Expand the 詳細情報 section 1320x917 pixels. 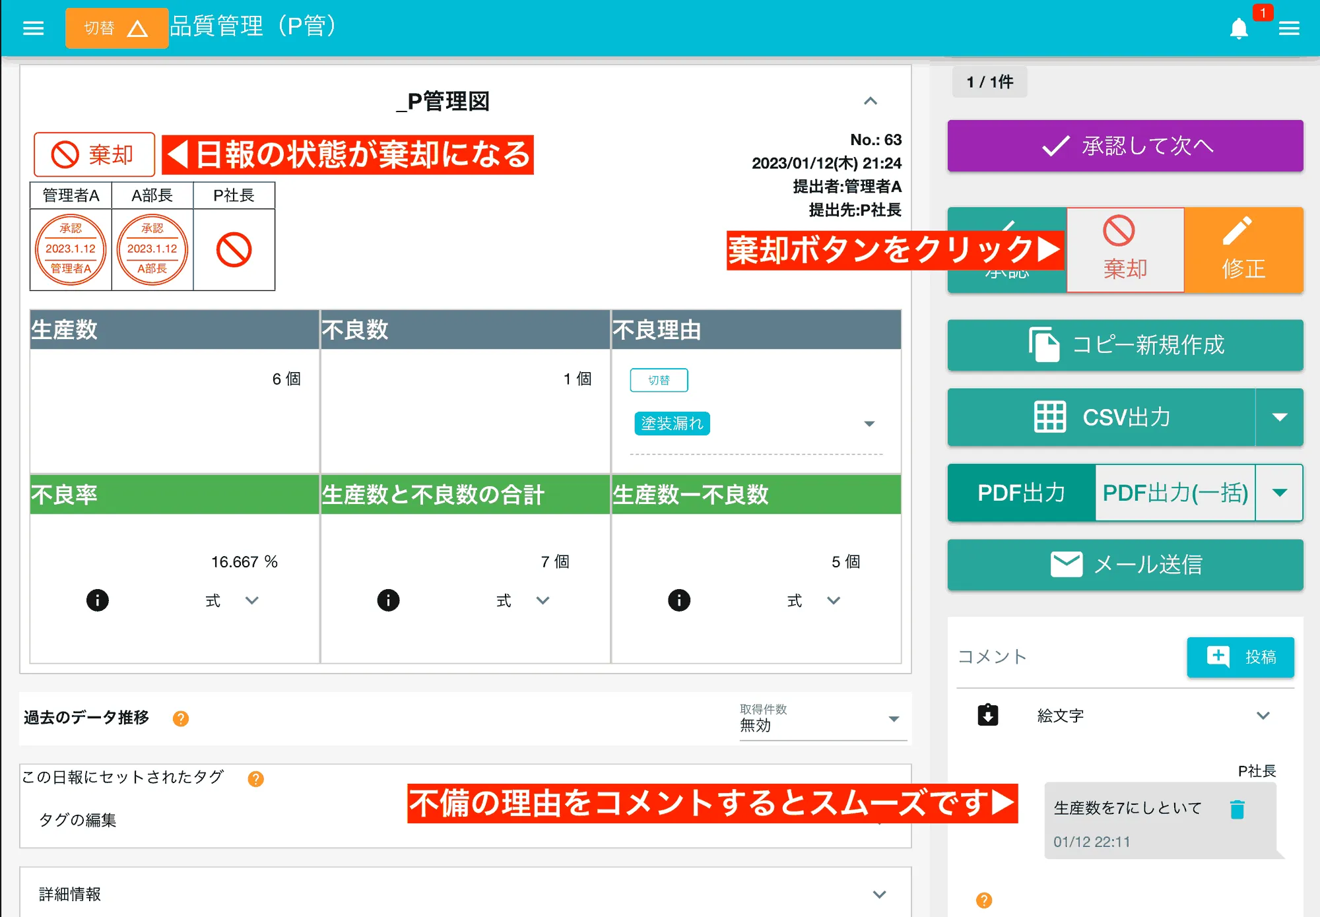(x=879, y=895)
